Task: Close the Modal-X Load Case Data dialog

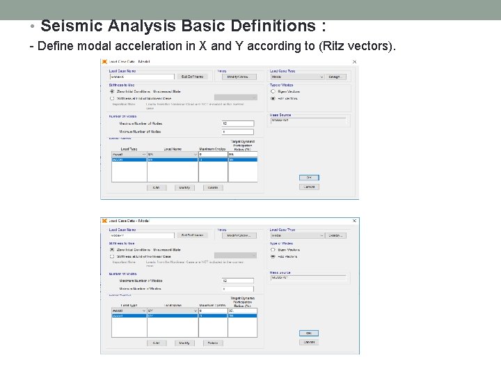Action: [x=354, y=62]
